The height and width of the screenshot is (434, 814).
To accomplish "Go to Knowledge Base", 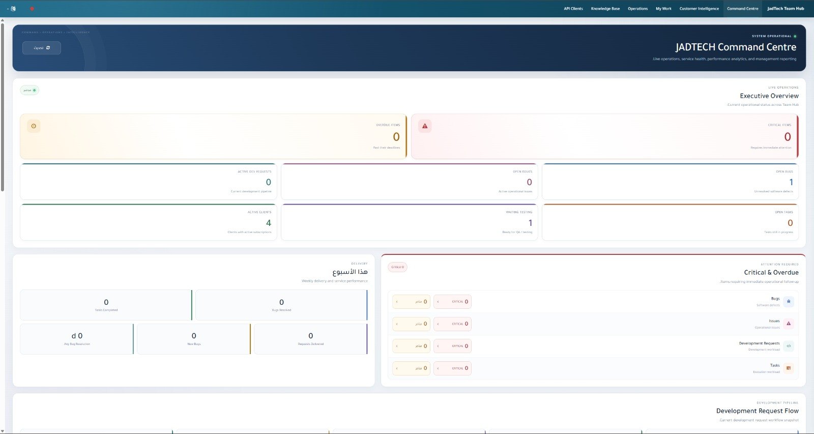I will pyautogui.click(x=605, y=9).
